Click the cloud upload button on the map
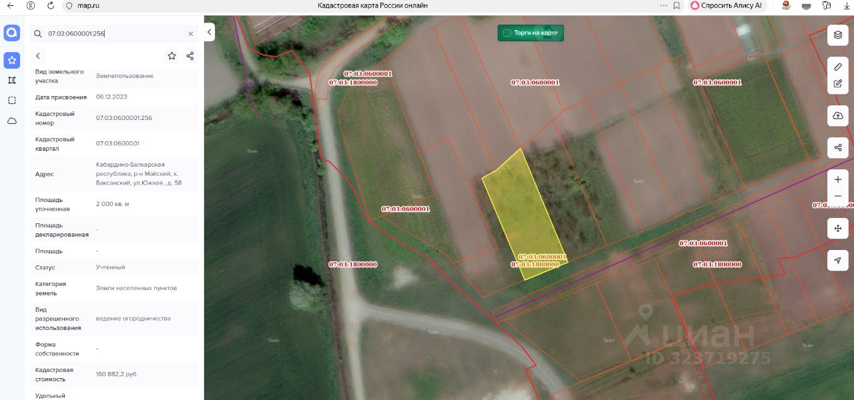This screenshot has height=400, width=854. click(x=838, y=115)
